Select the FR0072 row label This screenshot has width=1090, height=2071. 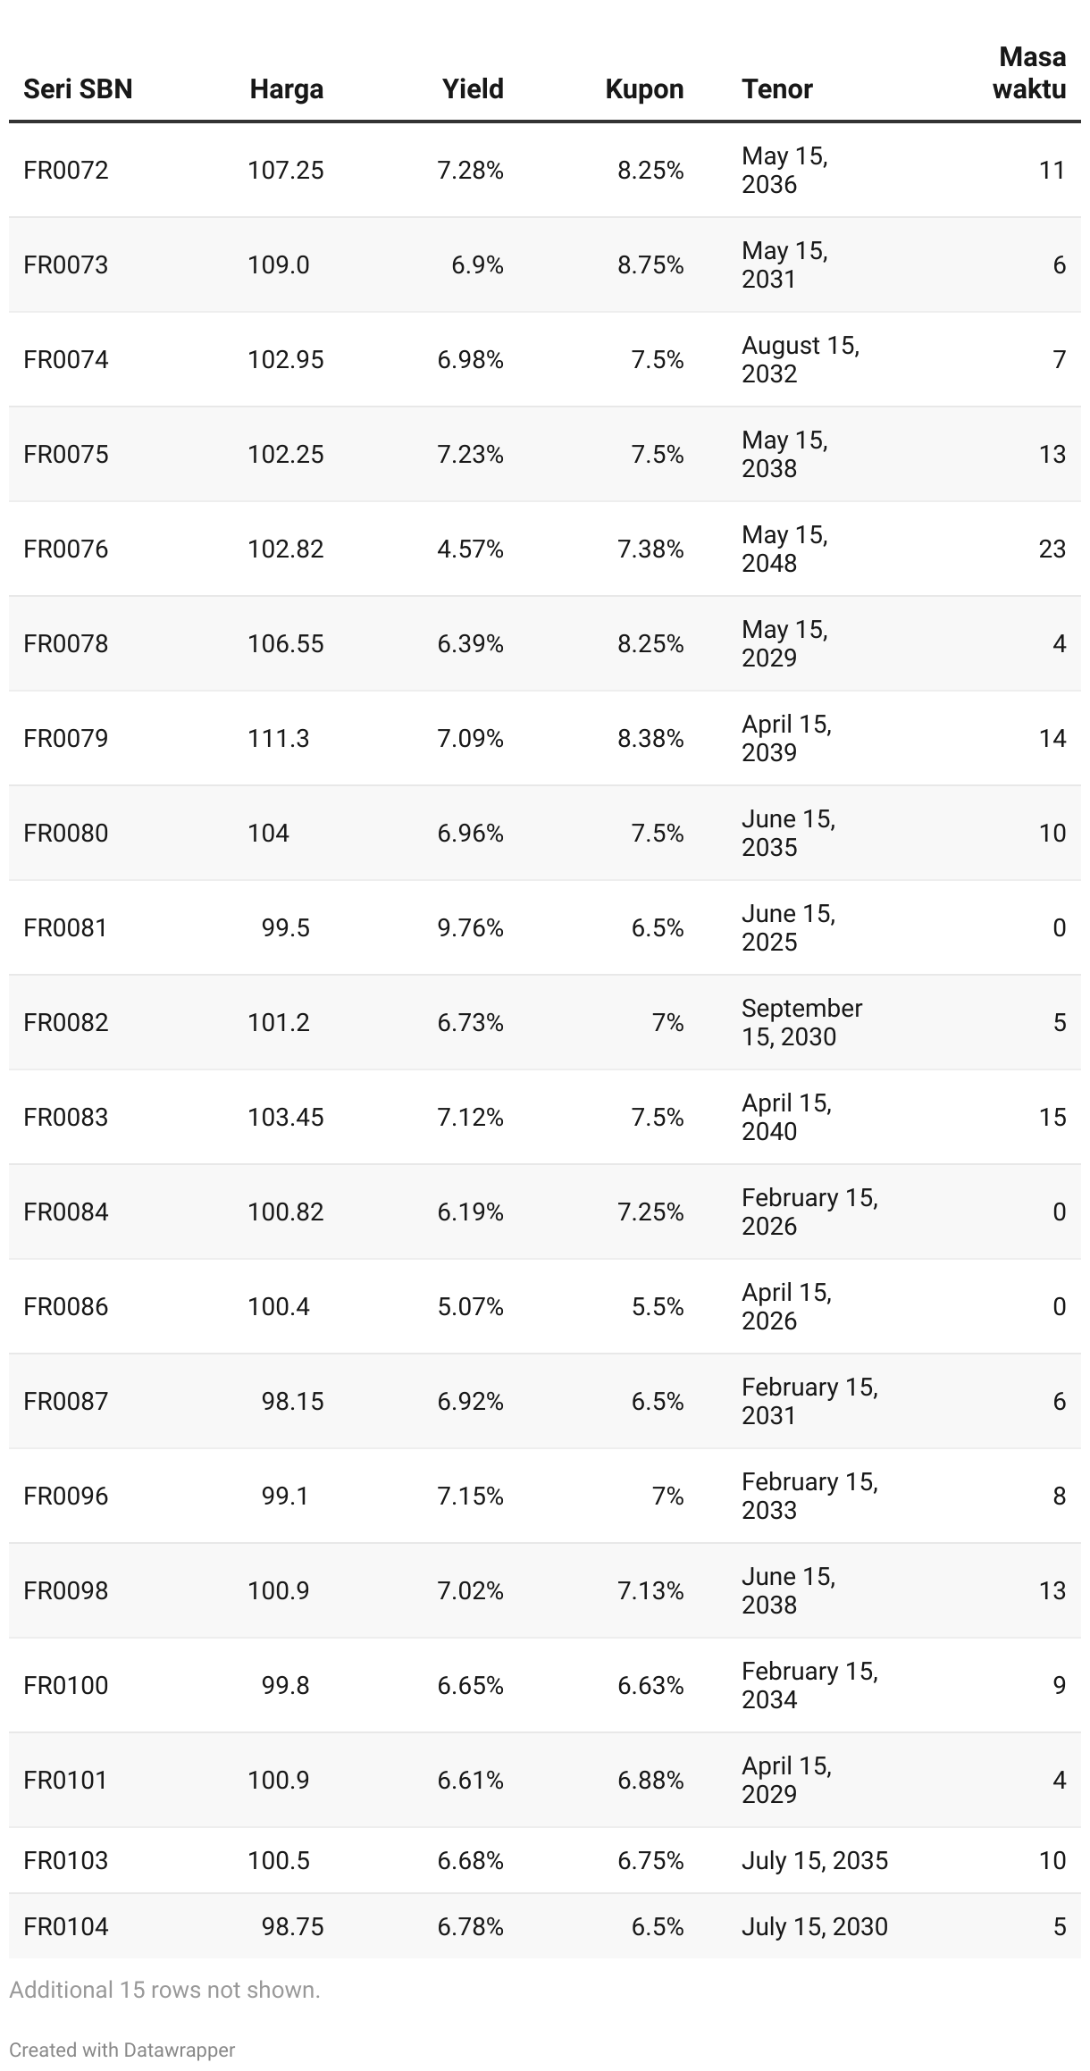pyautogui.click(x=66, y=170)
